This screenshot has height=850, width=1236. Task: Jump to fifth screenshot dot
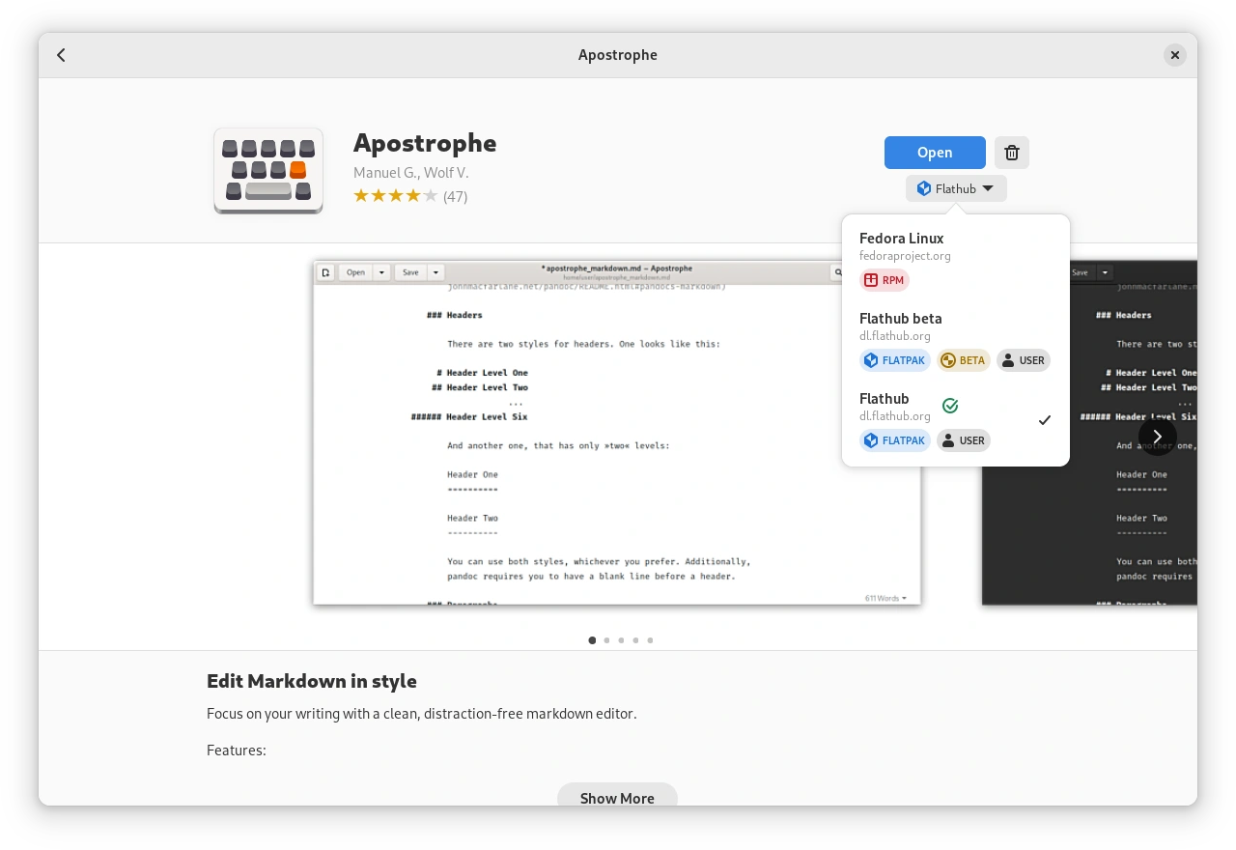point(650,640)
